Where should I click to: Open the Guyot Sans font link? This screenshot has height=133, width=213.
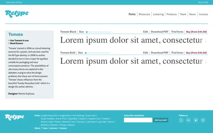click(x=91, y=115)
